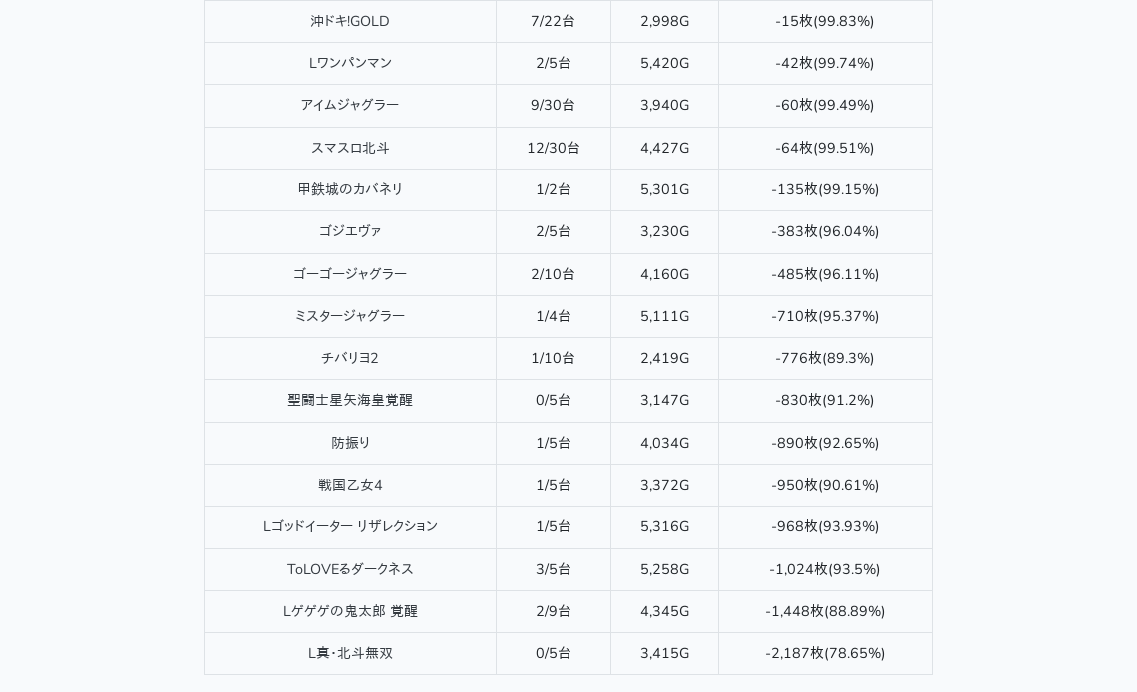This screenshot has width=1137, height=692.
Task: Click the チバリヨ2 table entry
Action: (x=350, y=359)
